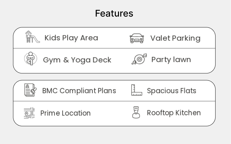This screenshot has width=231, height=144.
Task: Select the map pin location icon
Action: point(29,113)
